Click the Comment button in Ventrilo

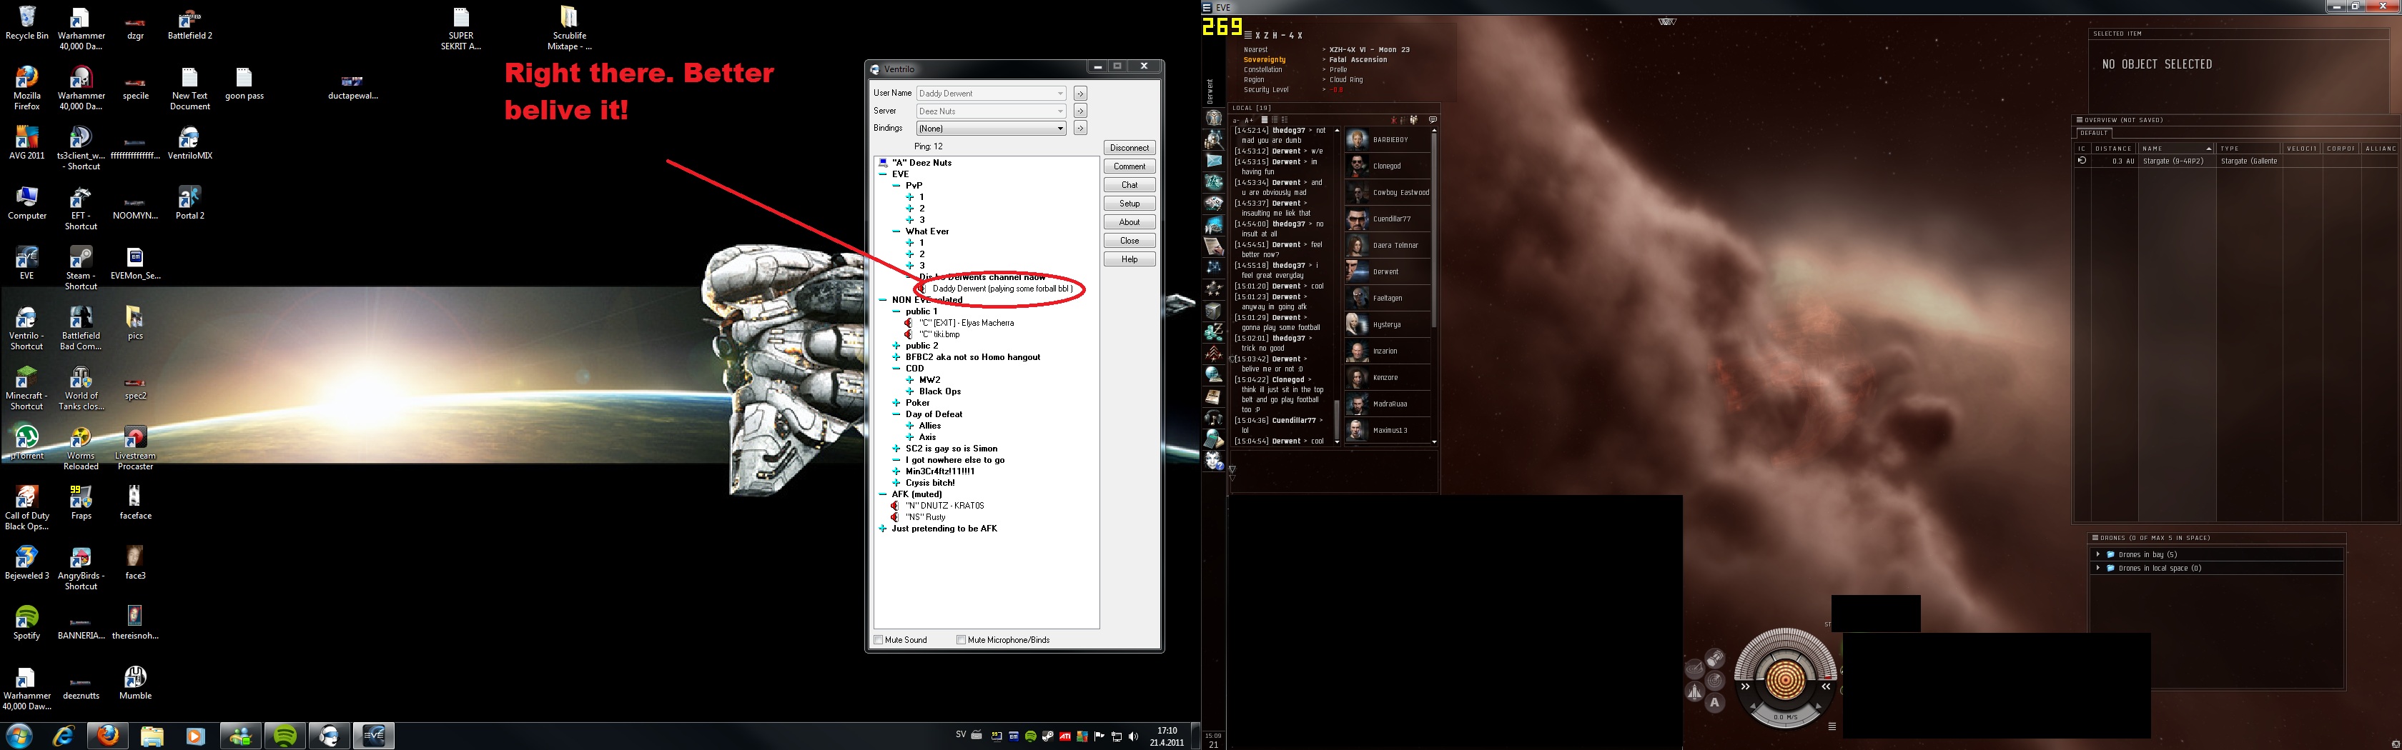coord(1130,166)
